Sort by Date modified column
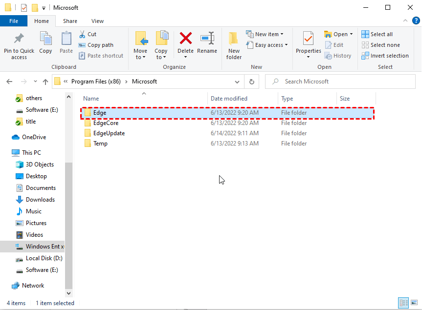Image resolution: width=422 pixels, height=310 pixels. point(229,99)
